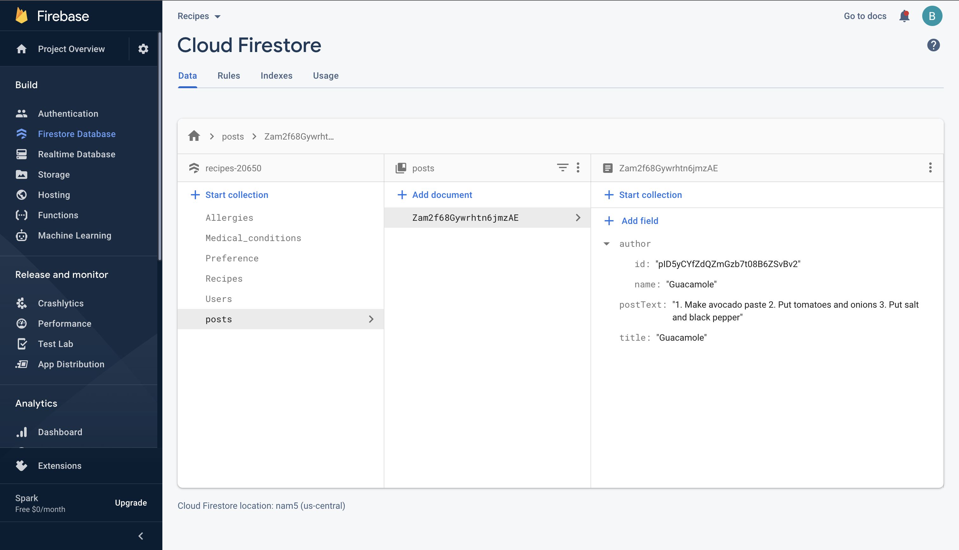Click the filter icon in posts column
Viewport: 959px width, 550px height.
tap(562, 167)
